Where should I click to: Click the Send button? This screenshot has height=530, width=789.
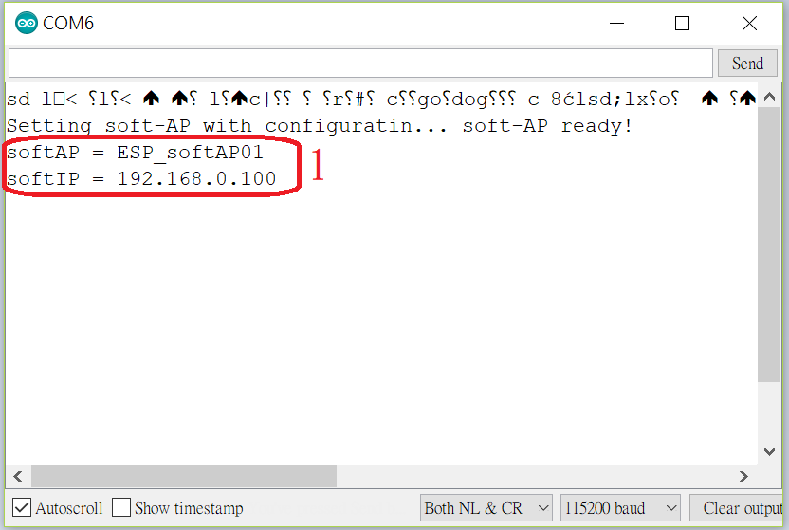point(747,64)
